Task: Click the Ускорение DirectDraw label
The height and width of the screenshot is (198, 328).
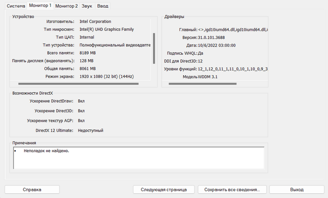Action: click(x=52, y=101)
